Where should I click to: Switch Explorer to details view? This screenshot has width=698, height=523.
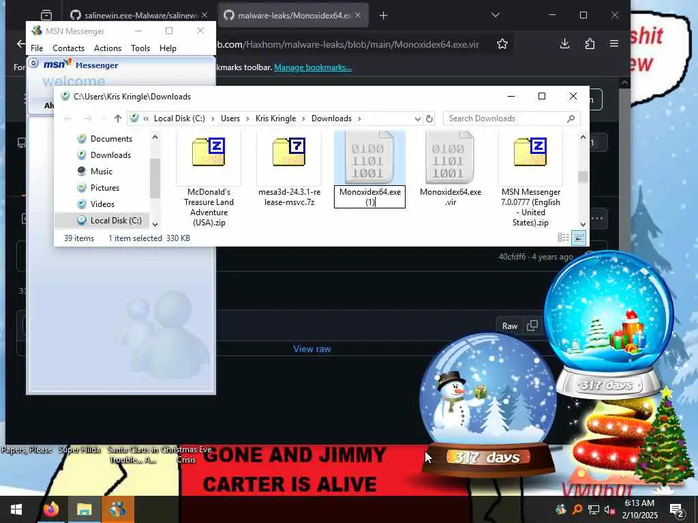564,238
